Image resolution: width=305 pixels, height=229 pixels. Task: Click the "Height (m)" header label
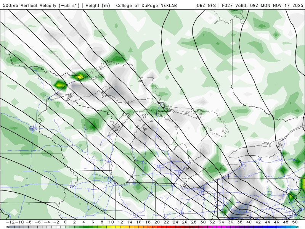(x=98, y=5)
